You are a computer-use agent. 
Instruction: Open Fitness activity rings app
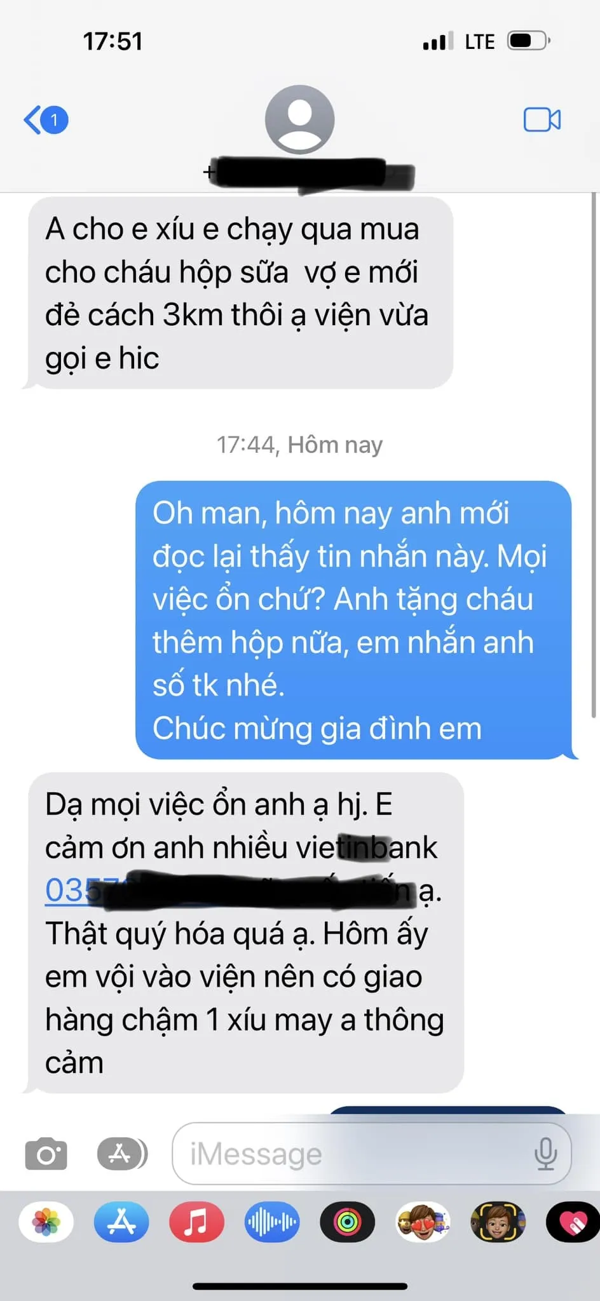click(x=347, y=1222)
